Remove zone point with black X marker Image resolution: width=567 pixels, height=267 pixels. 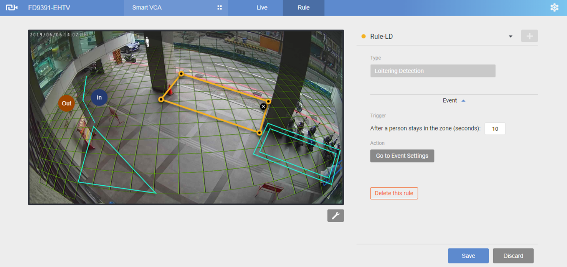[x=263, y=107]
